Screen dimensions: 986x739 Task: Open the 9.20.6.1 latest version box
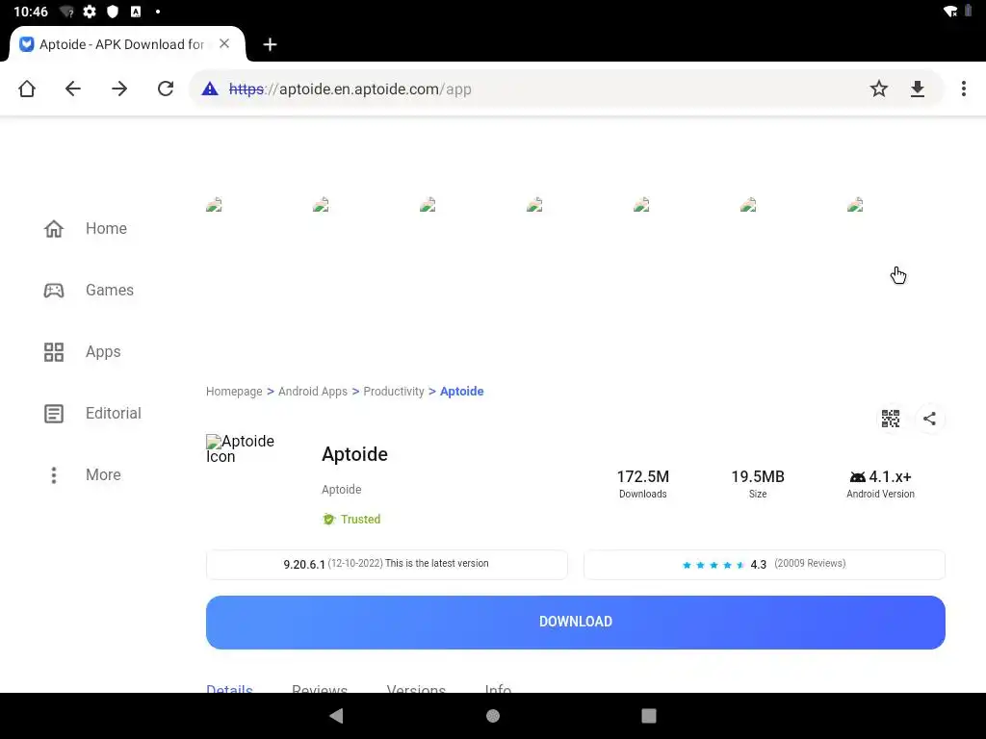tap(387, 564)
